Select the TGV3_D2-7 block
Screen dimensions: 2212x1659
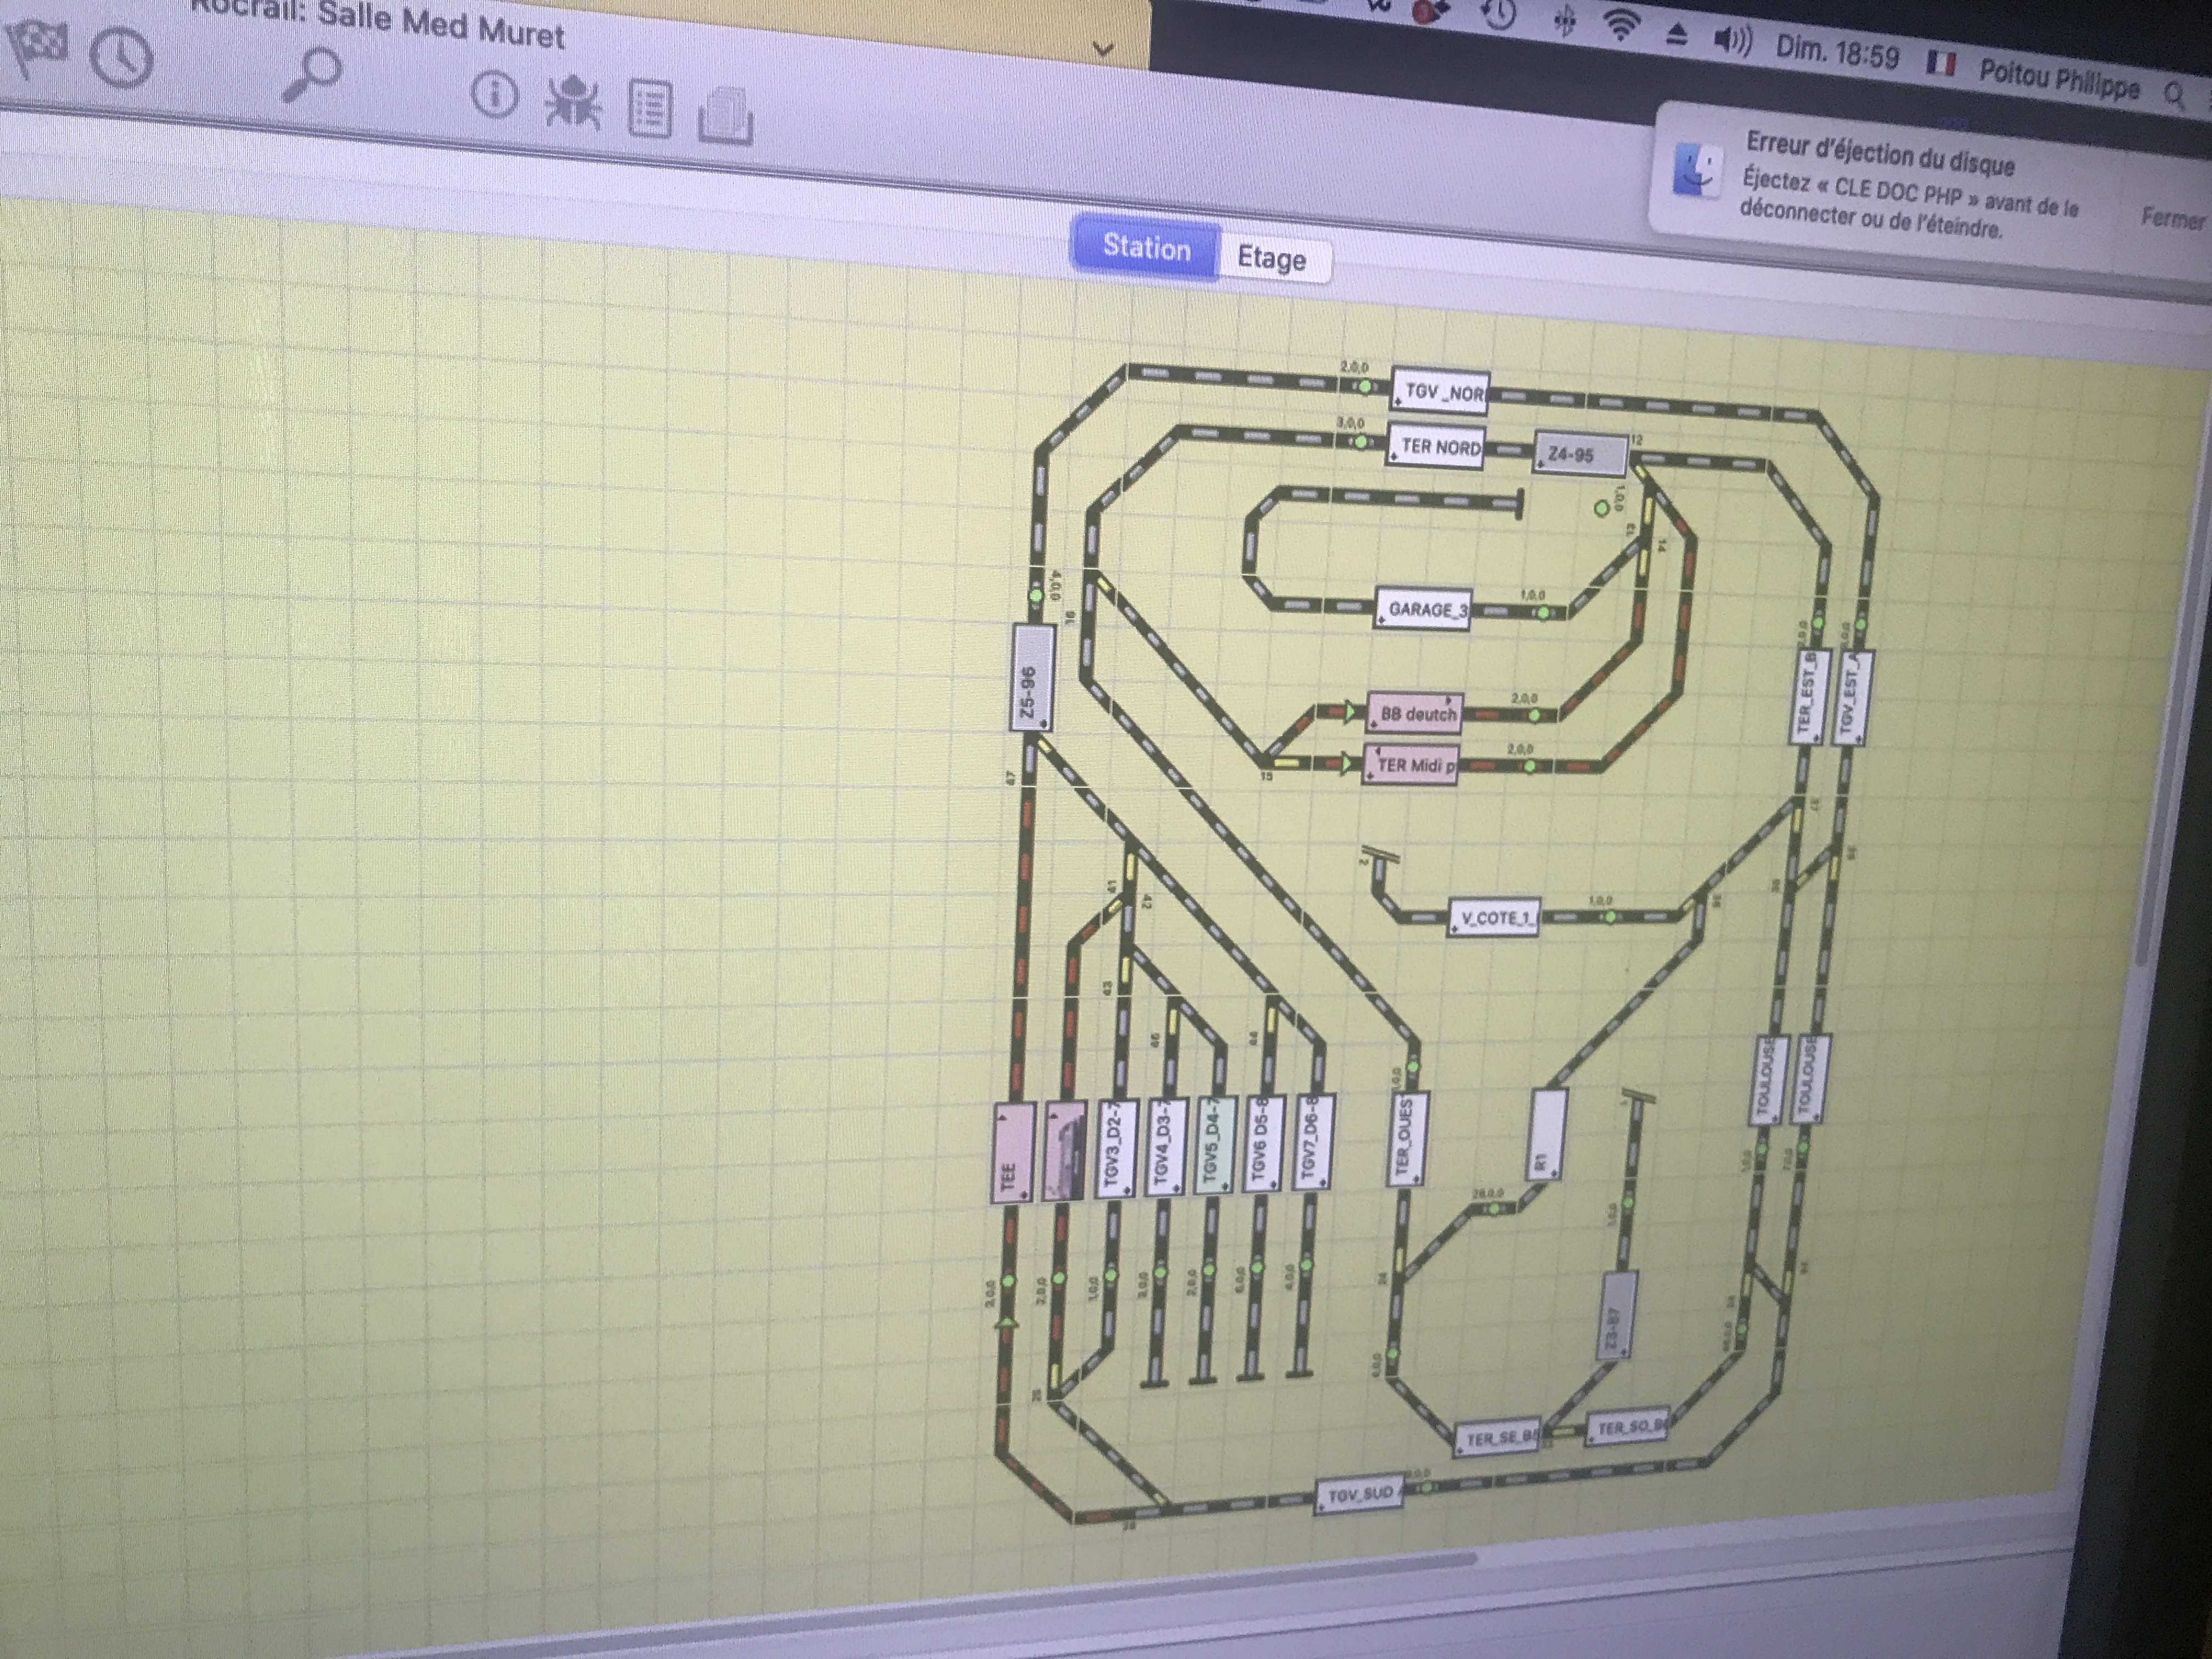1115,1148
